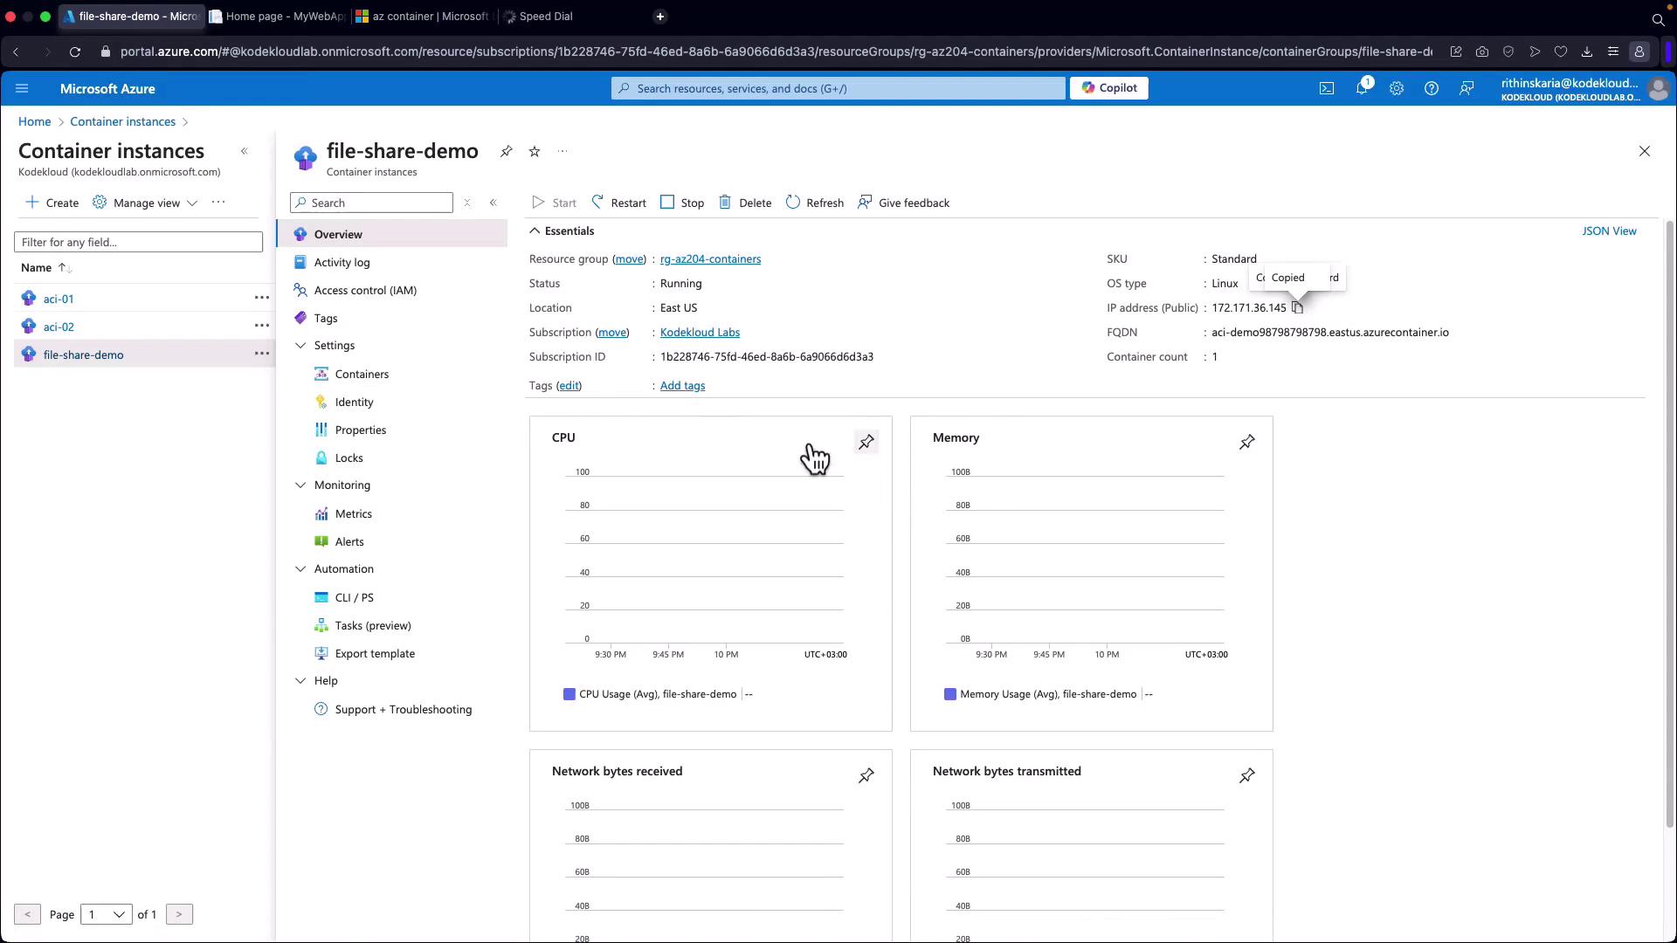Screen dimensions: 1677x943
Task: Delete the file-share-demo instance
Action: pos(745,203)
